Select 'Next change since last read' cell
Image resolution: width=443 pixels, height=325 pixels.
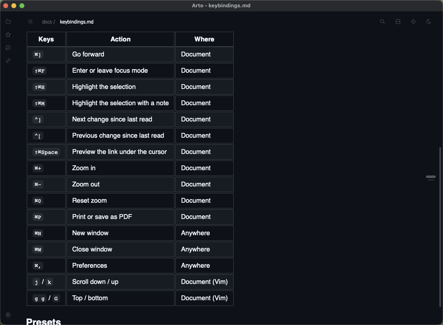tap(120, 119)
